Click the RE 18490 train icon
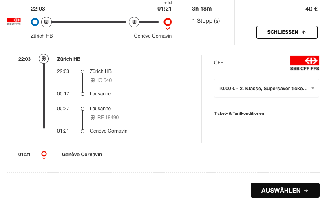Image resolution: width=327 pixels, height=202 pixels. click(x=93, y=118)
